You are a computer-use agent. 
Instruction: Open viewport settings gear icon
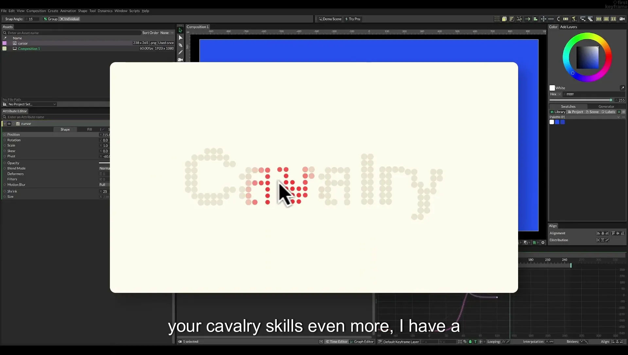543,242
